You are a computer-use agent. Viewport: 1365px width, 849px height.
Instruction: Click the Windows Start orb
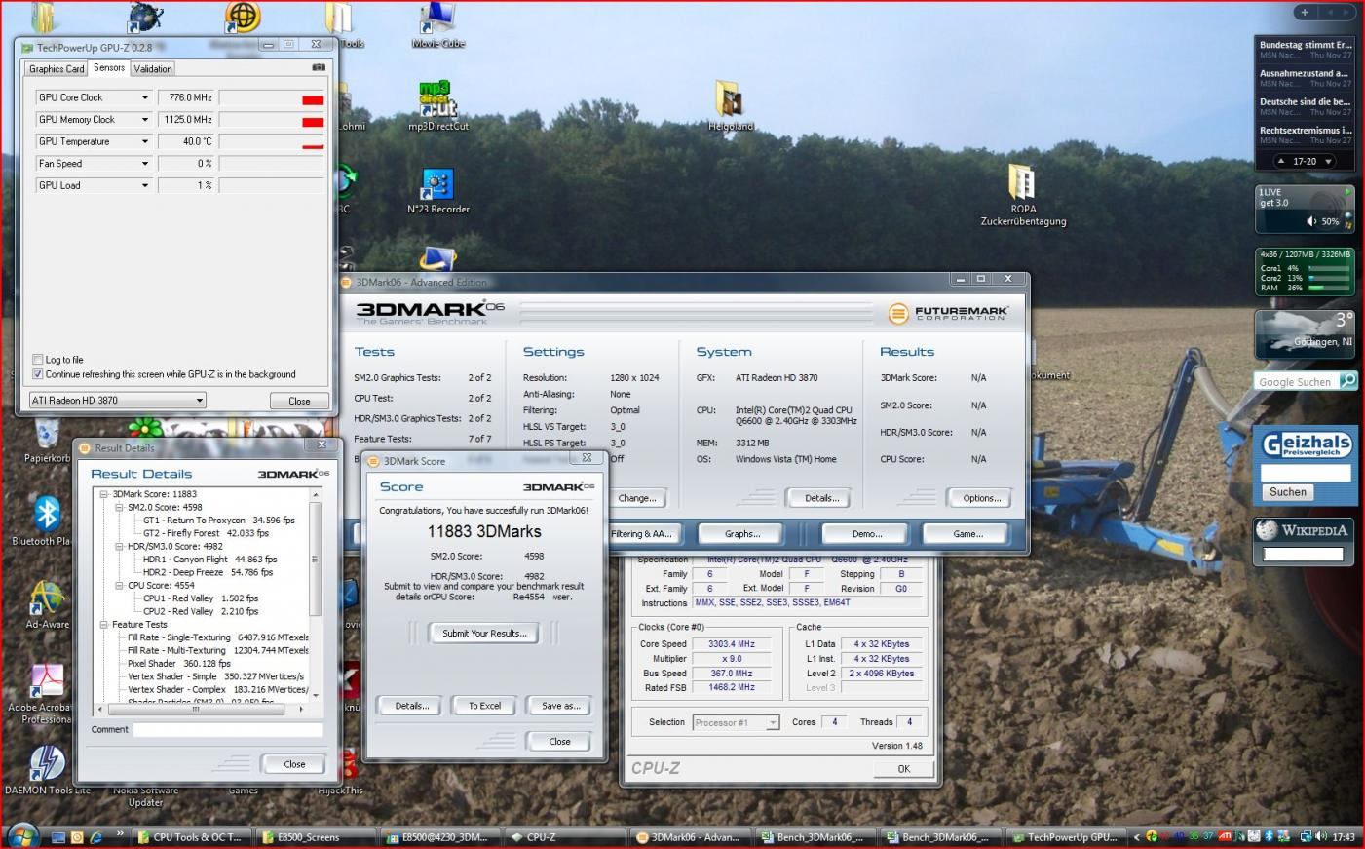21,836
